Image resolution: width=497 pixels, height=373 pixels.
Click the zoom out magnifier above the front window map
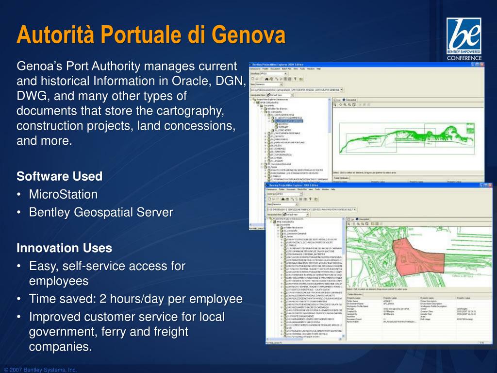[x=362, y=223]
